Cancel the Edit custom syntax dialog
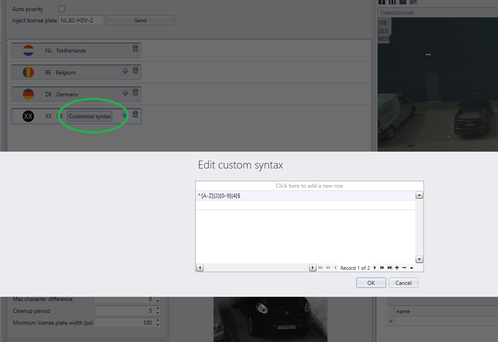The height and width of the screenshot is (342, 498). (403, 283)
